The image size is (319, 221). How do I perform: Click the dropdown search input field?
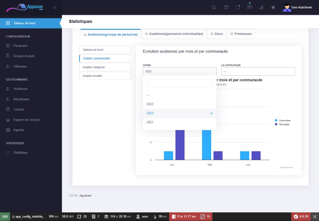180,84
